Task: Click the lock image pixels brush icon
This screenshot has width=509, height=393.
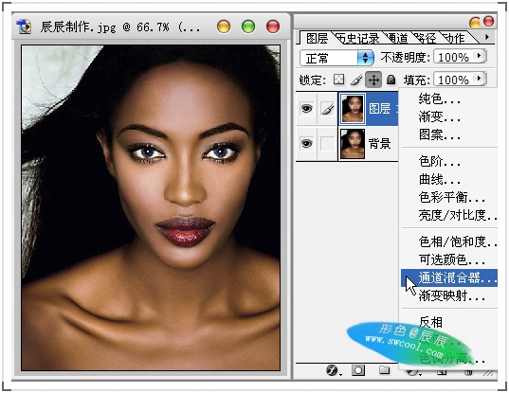Action: point(356,80)
